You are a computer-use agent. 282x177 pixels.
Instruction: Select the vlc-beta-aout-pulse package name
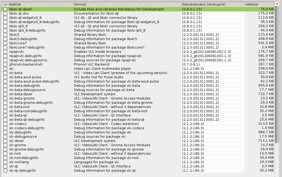click(x=25, y=77)
